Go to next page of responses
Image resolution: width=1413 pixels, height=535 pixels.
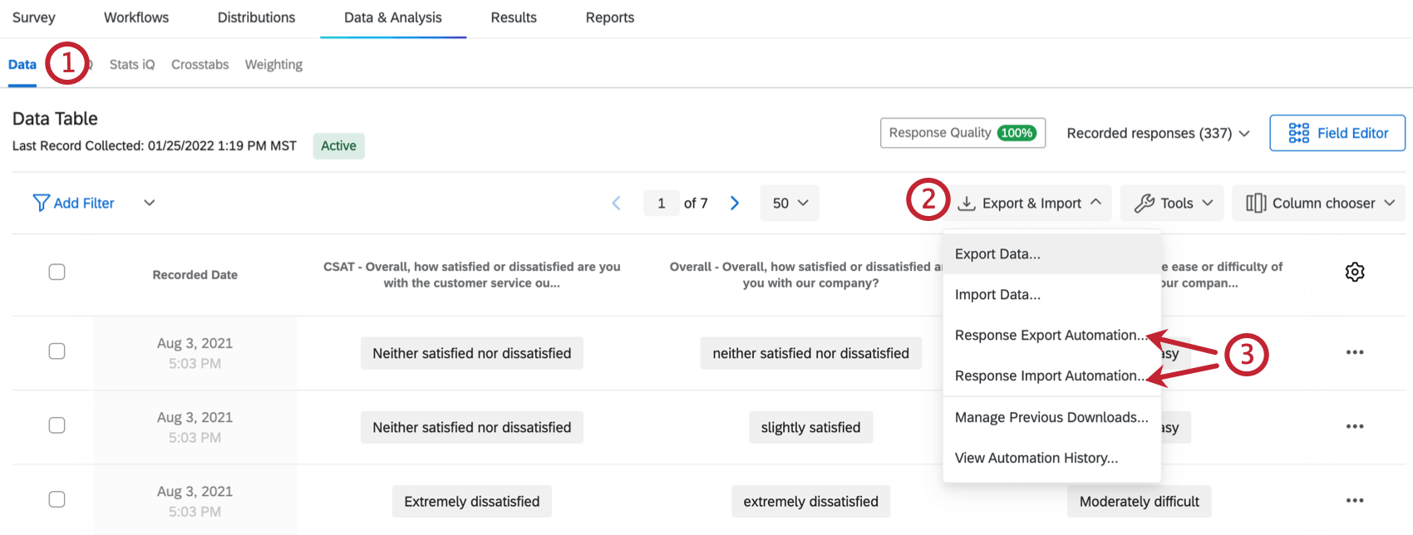click(x=735, y=204)
